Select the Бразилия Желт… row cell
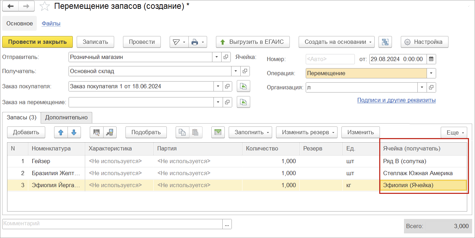475x238 pixels. point(57,173)
